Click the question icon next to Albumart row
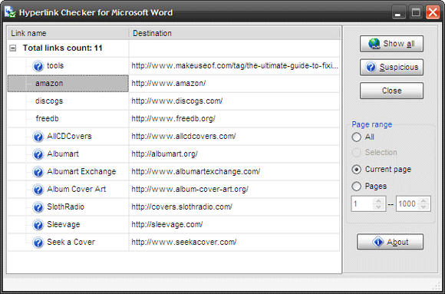 tap(38, 154)
